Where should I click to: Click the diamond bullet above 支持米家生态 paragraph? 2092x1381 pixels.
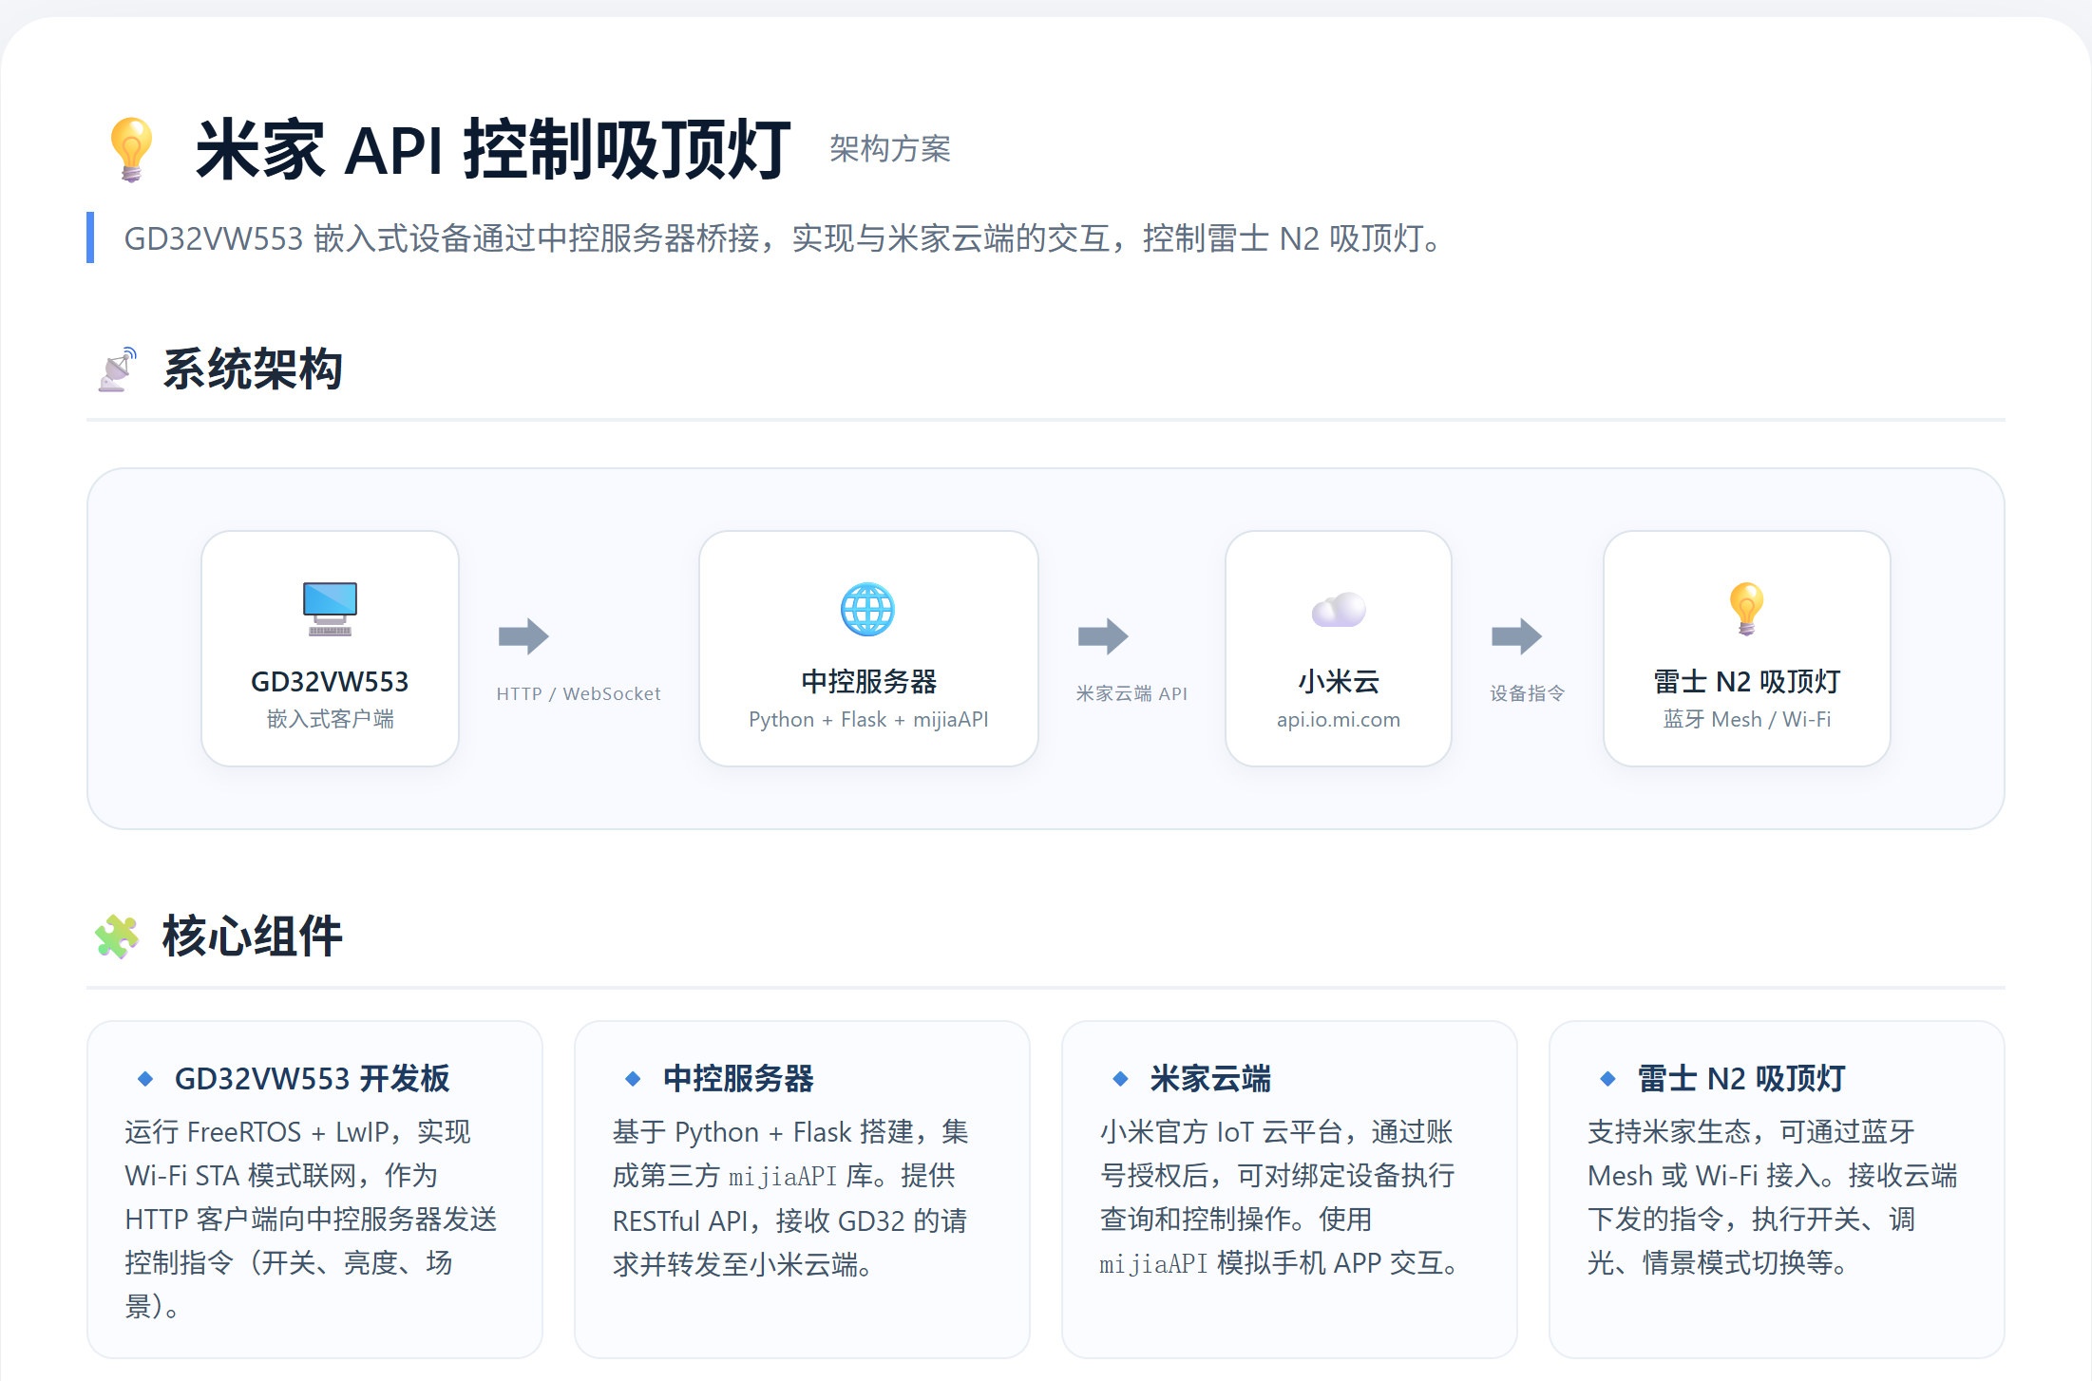(x=1607, y=1078)
